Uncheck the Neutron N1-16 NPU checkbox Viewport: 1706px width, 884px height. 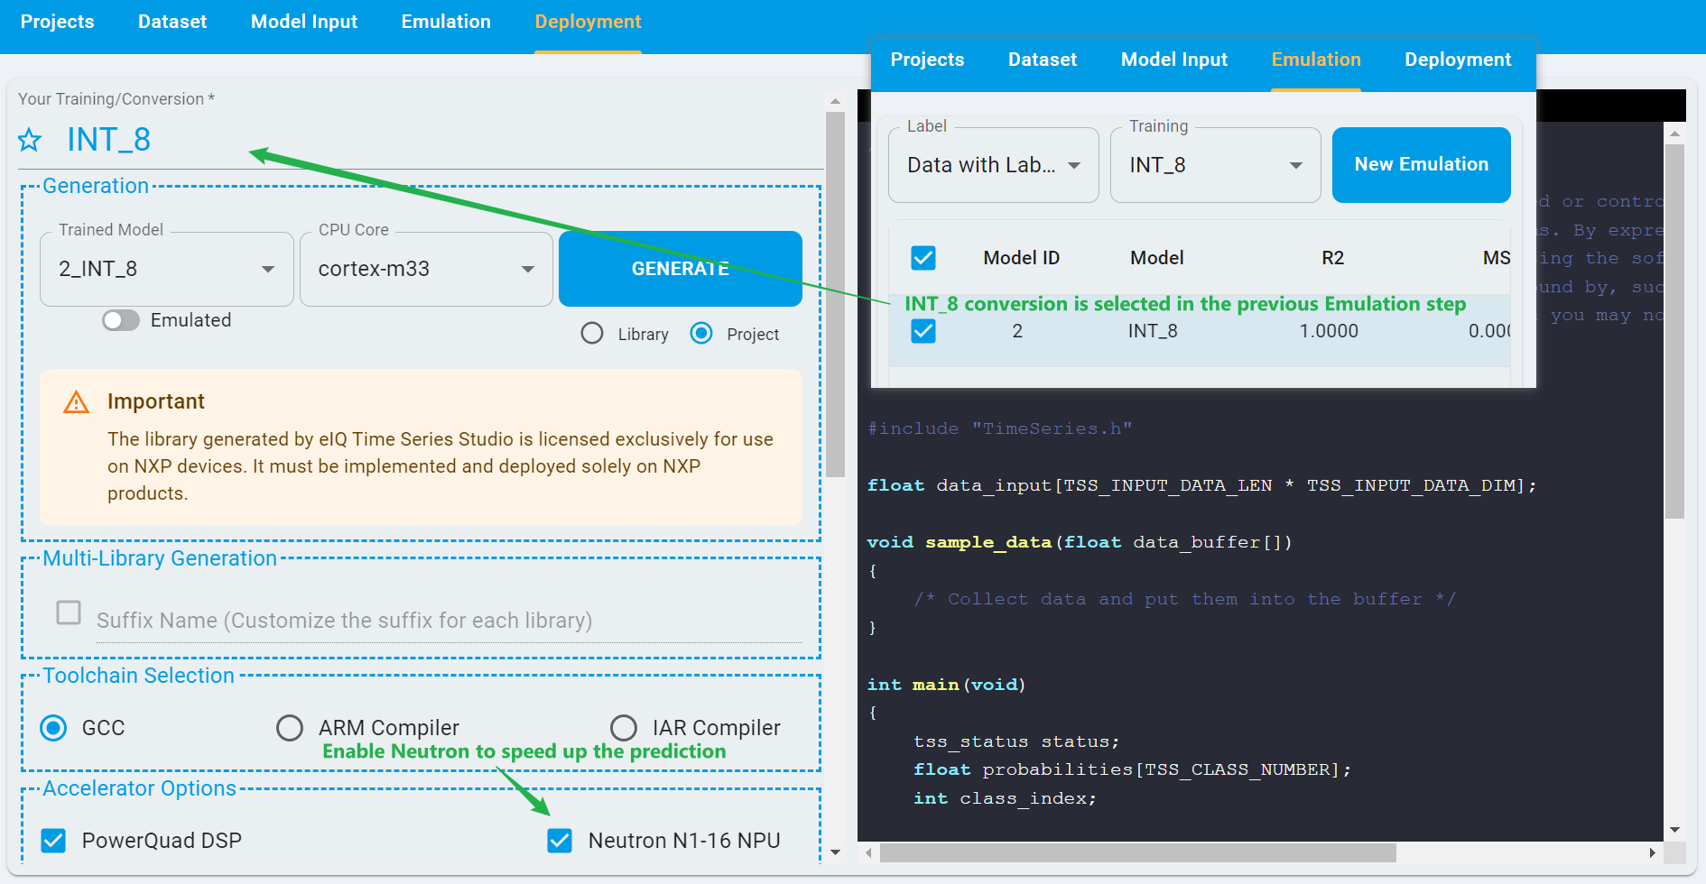560,841
